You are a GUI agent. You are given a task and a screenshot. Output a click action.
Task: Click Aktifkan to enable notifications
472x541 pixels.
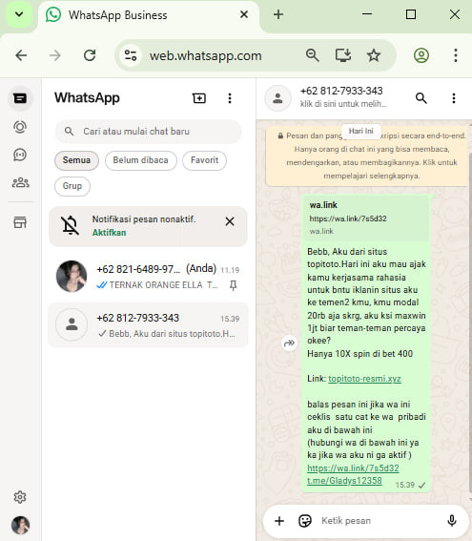point(109,233)
